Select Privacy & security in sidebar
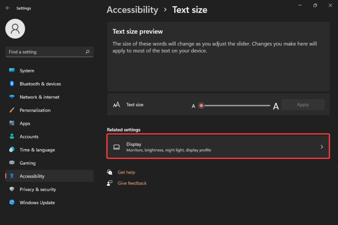The image size is (338, 225). 37,189
